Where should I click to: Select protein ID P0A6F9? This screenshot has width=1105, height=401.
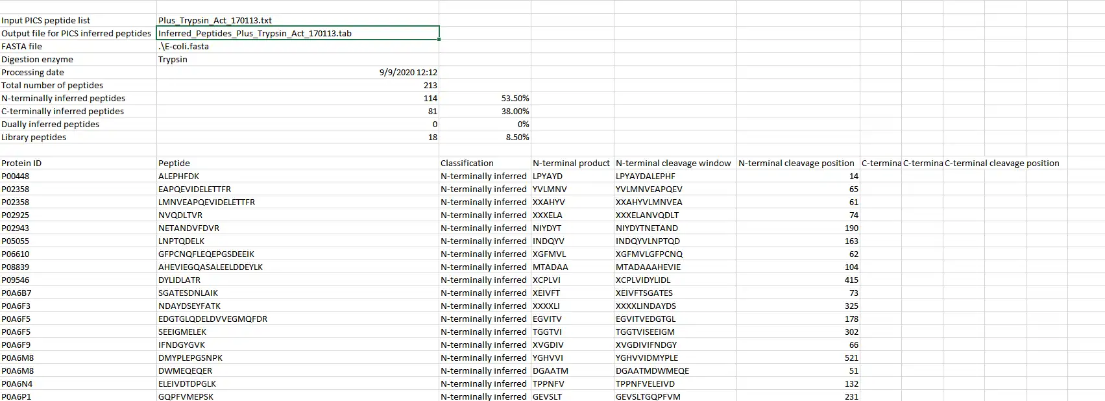[x=79, y=345]
